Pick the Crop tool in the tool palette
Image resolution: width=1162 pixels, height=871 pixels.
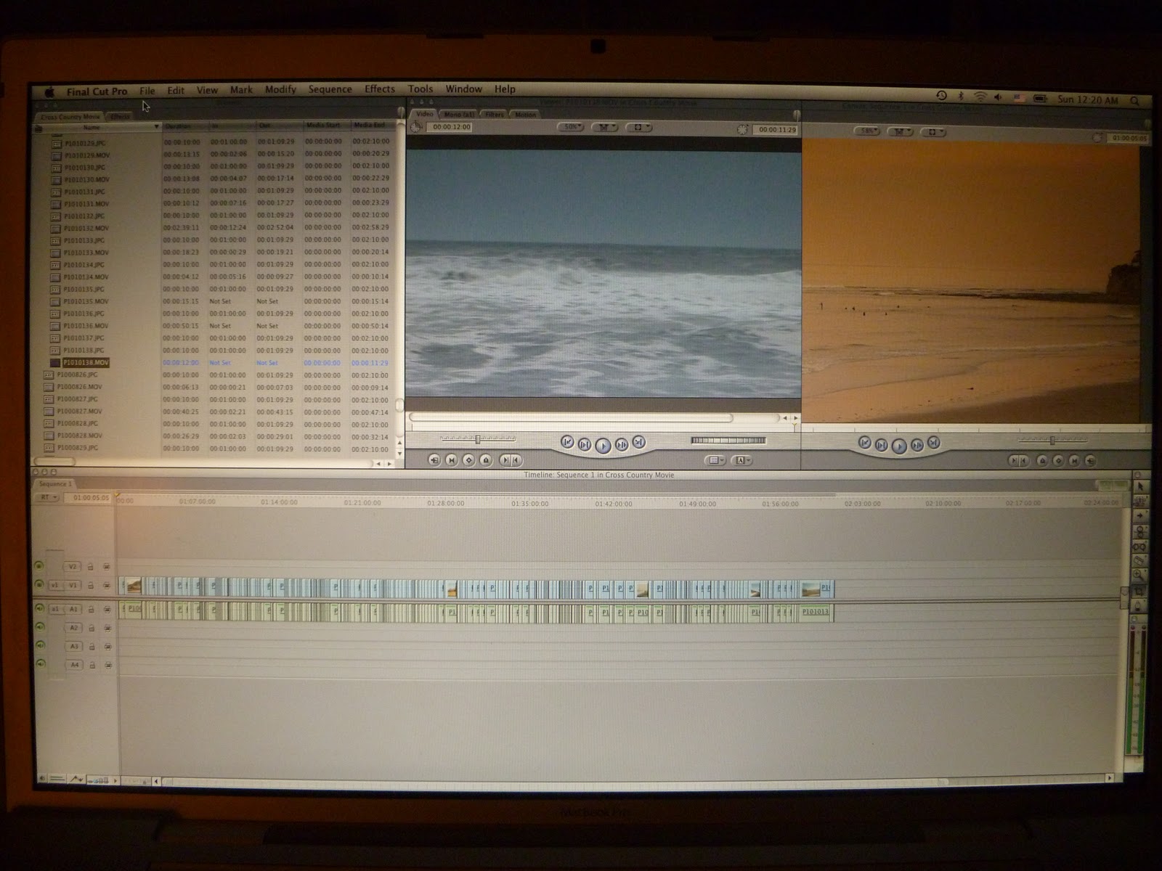point(1139,590)
